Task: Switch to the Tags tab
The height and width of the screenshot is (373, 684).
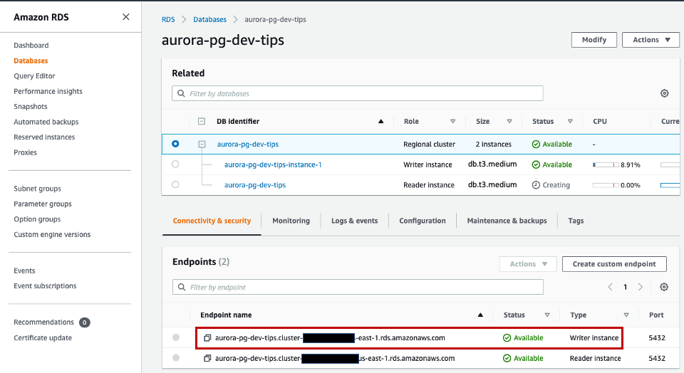Action: pyautogui.click(x=576, y=221)
